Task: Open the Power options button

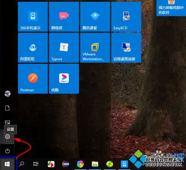Action: 7,151
